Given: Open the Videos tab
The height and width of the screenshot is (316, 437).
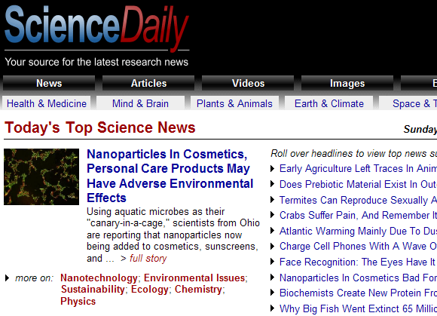Looking at the screenshot, I should [248, 83].
